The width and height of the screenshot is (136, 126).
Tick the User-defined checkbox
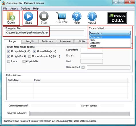coord(83,67)
